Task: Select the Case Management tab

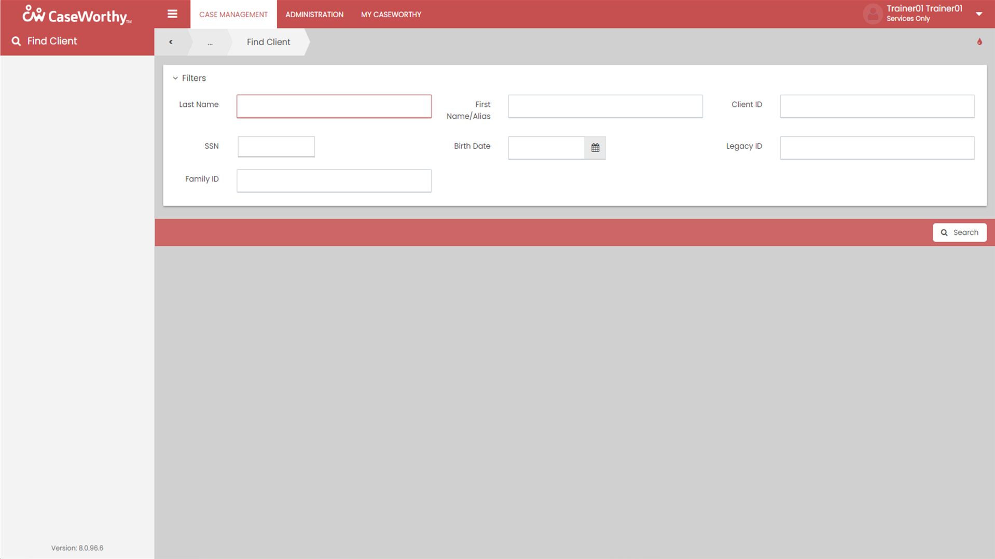Action: click(x=233, y=15)
